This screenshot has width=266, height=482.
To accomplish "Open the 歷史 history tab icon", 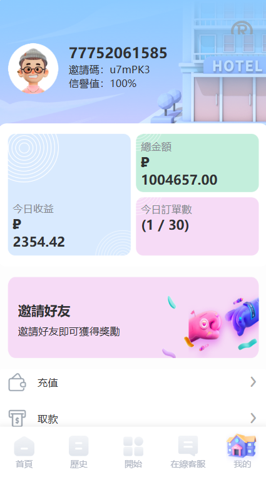I will click(x=79, y=446).
